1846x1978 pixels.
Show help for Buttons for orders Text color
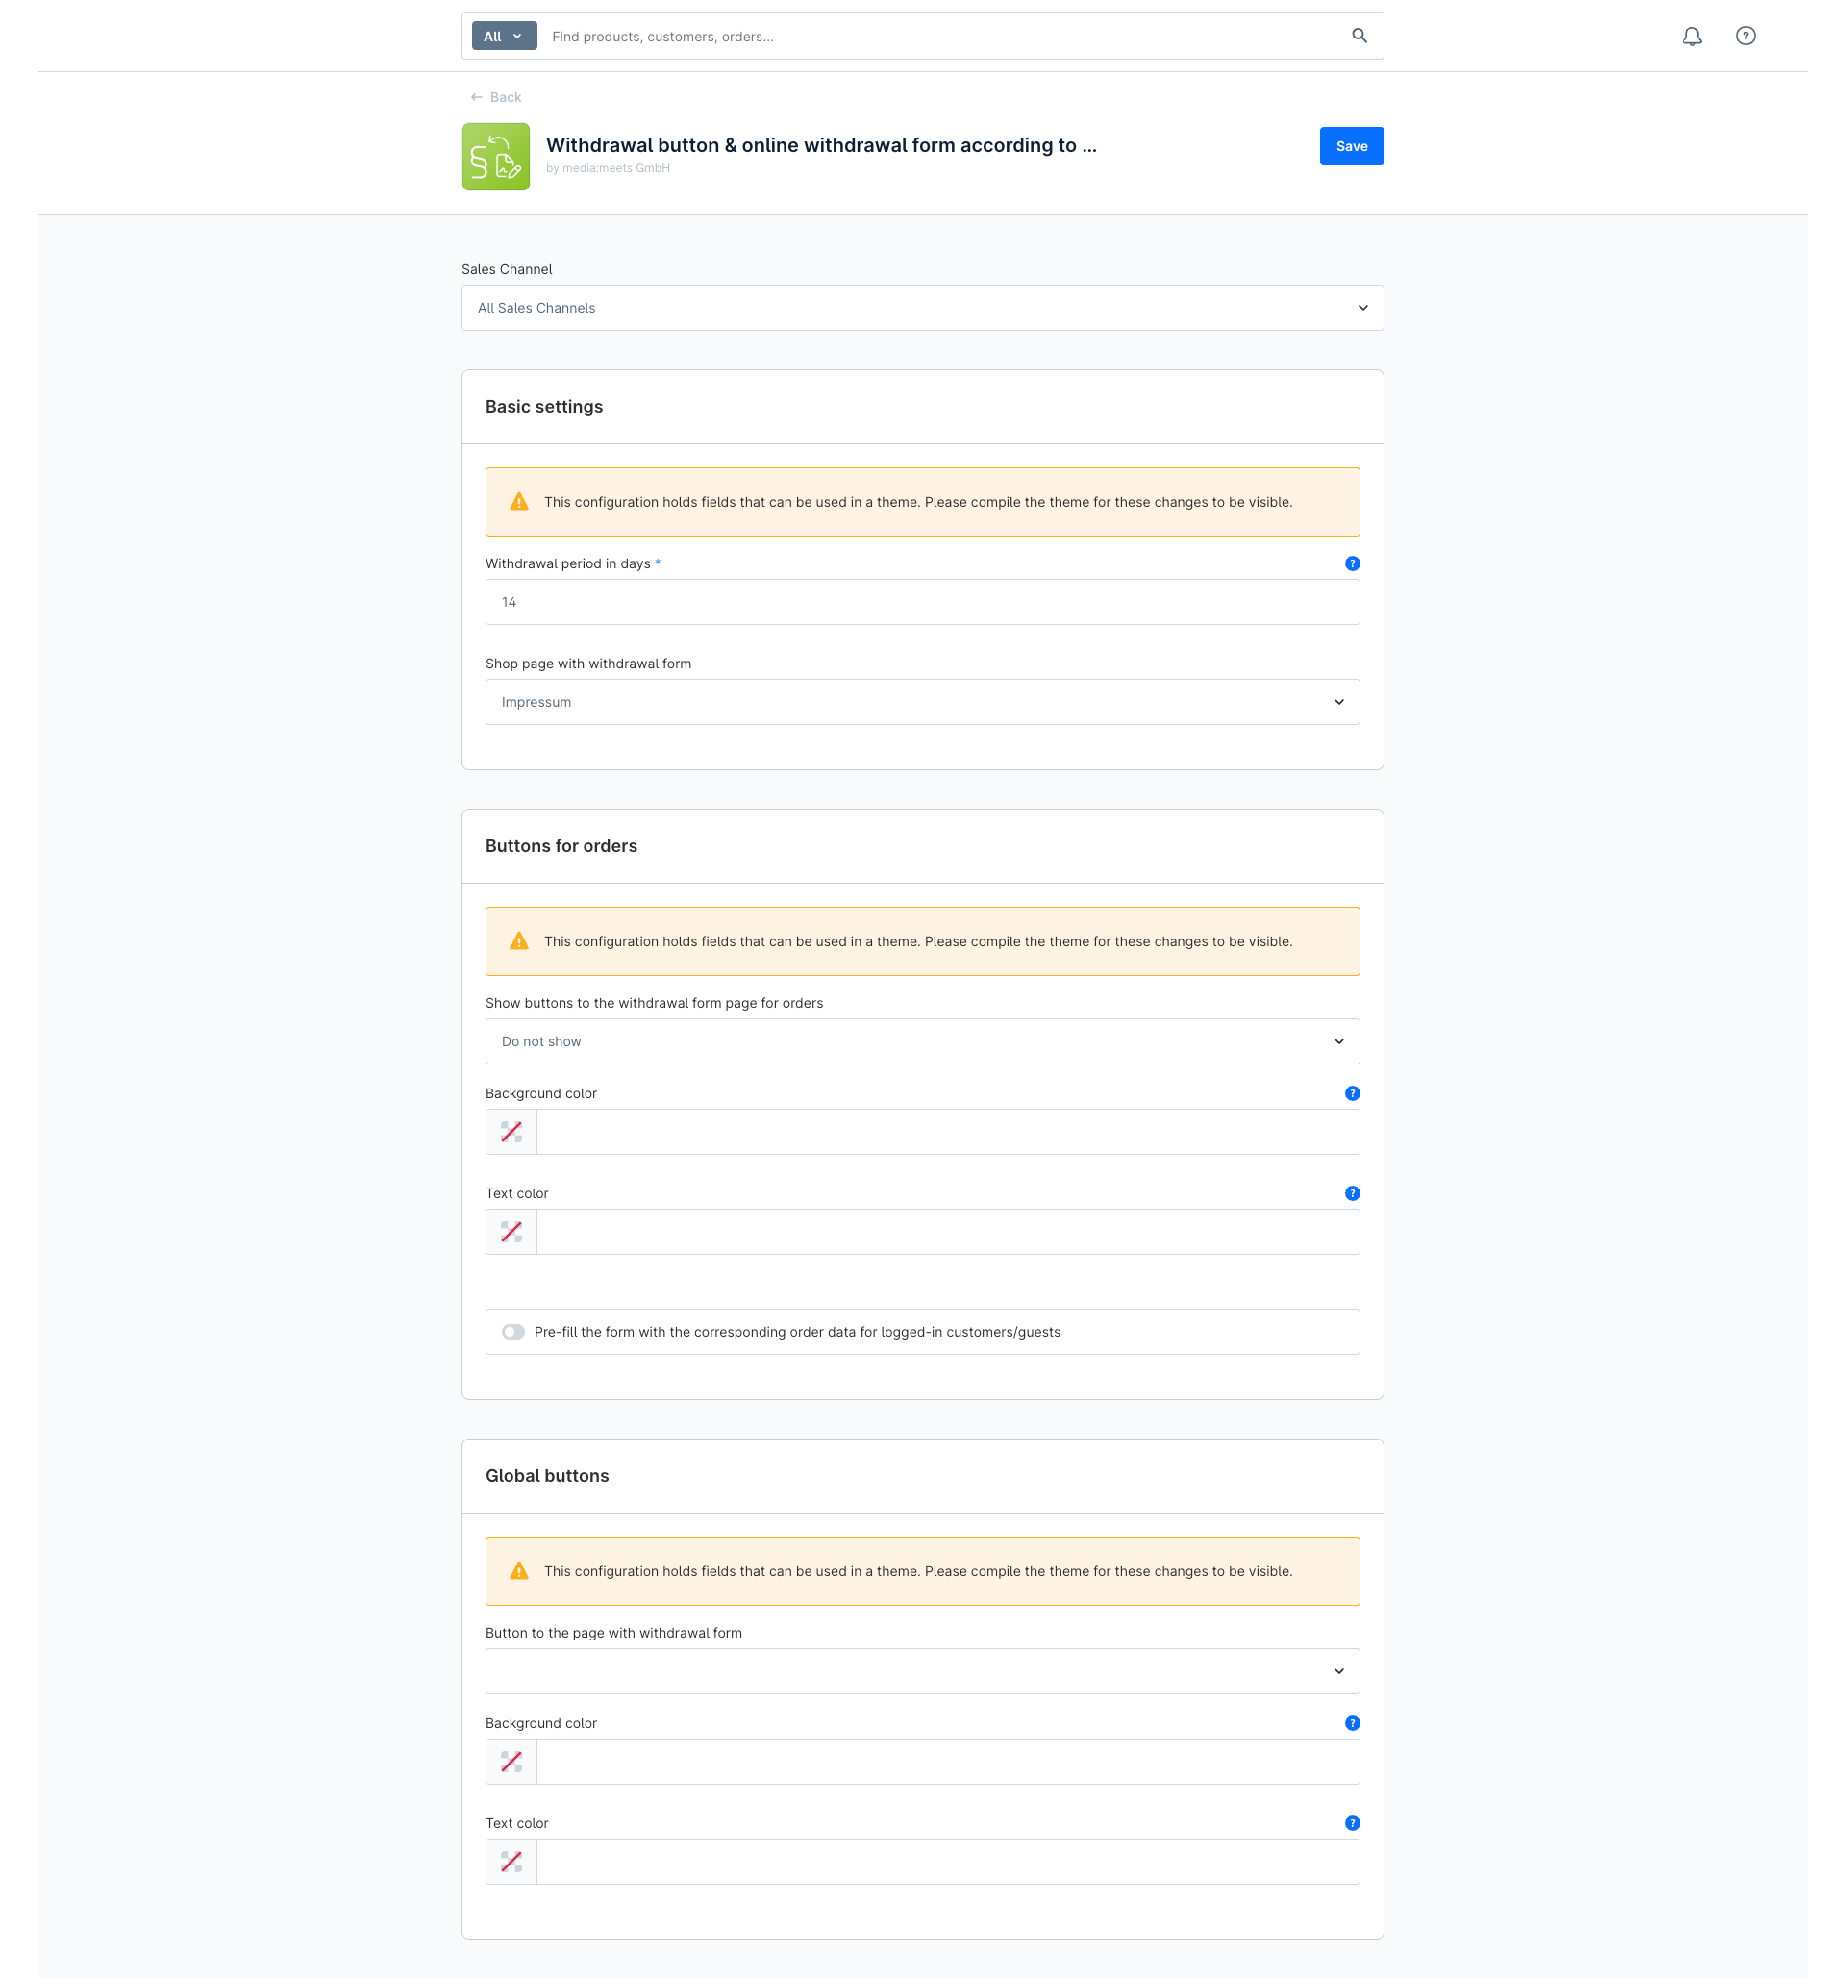tap(1352, 1194)
